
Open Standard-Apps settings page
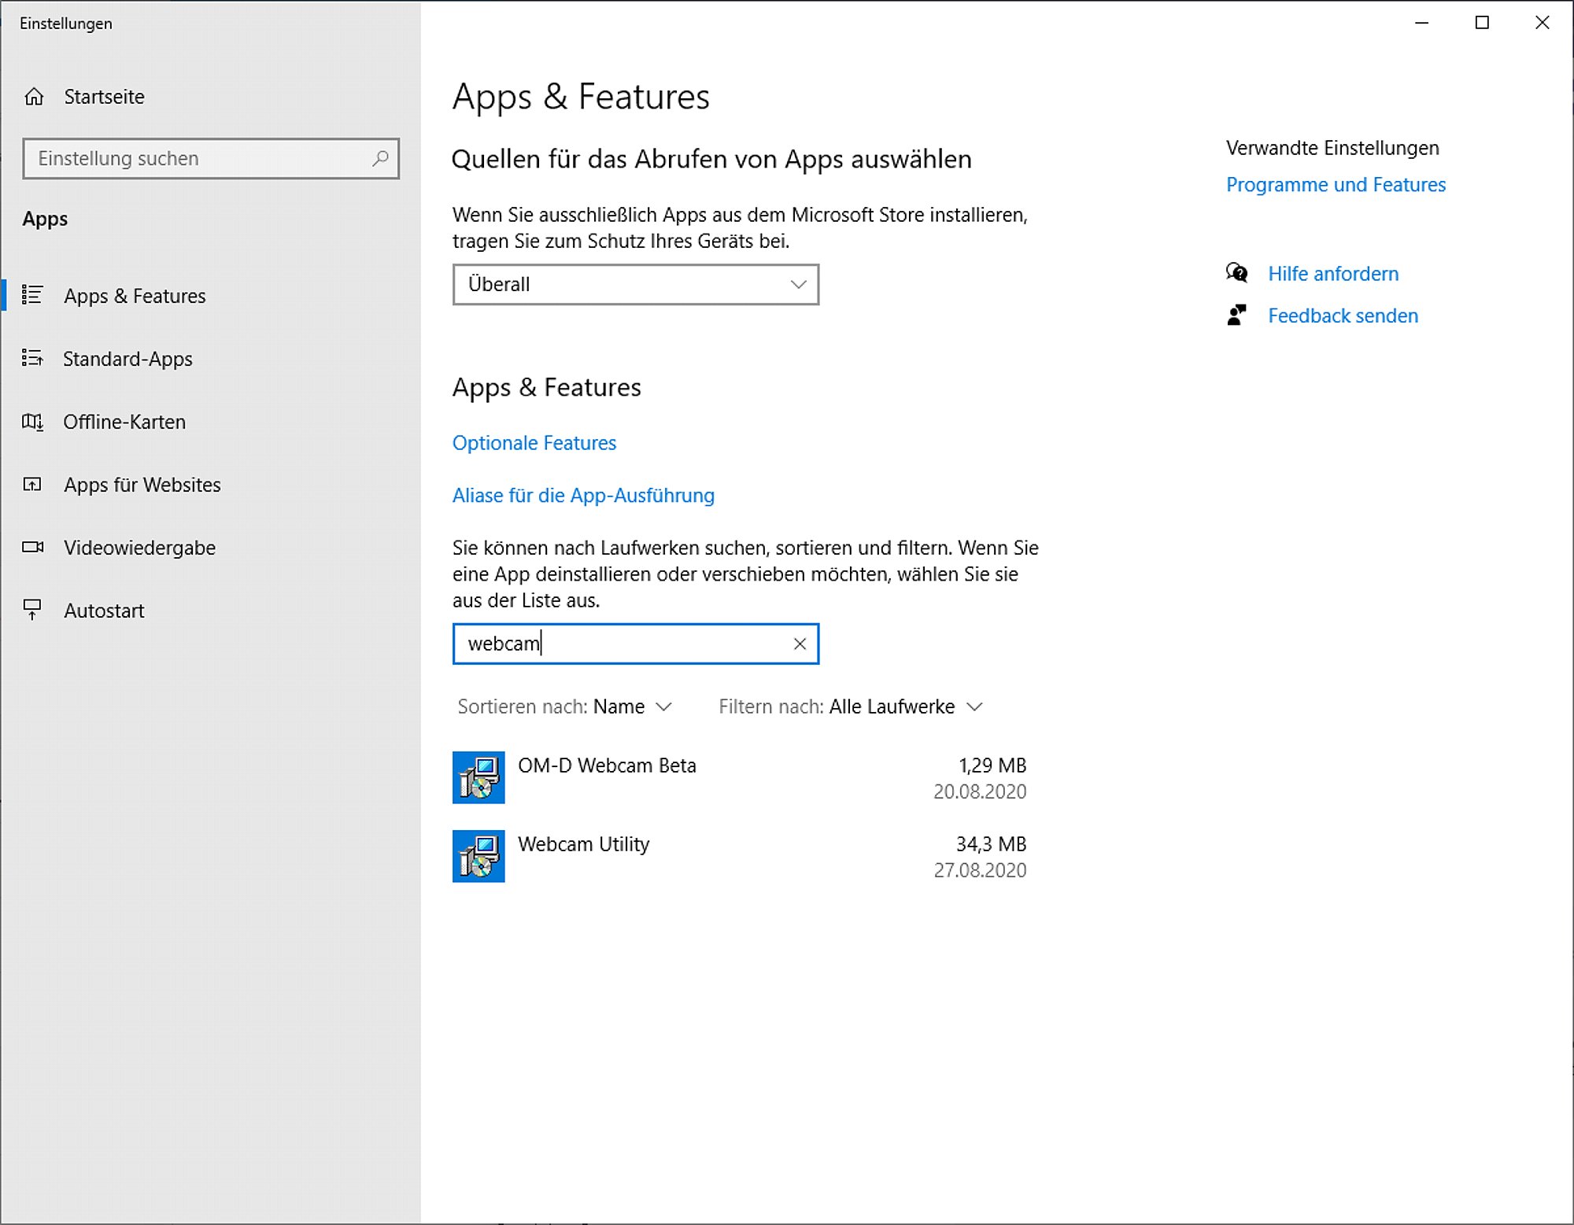[210, 358]
